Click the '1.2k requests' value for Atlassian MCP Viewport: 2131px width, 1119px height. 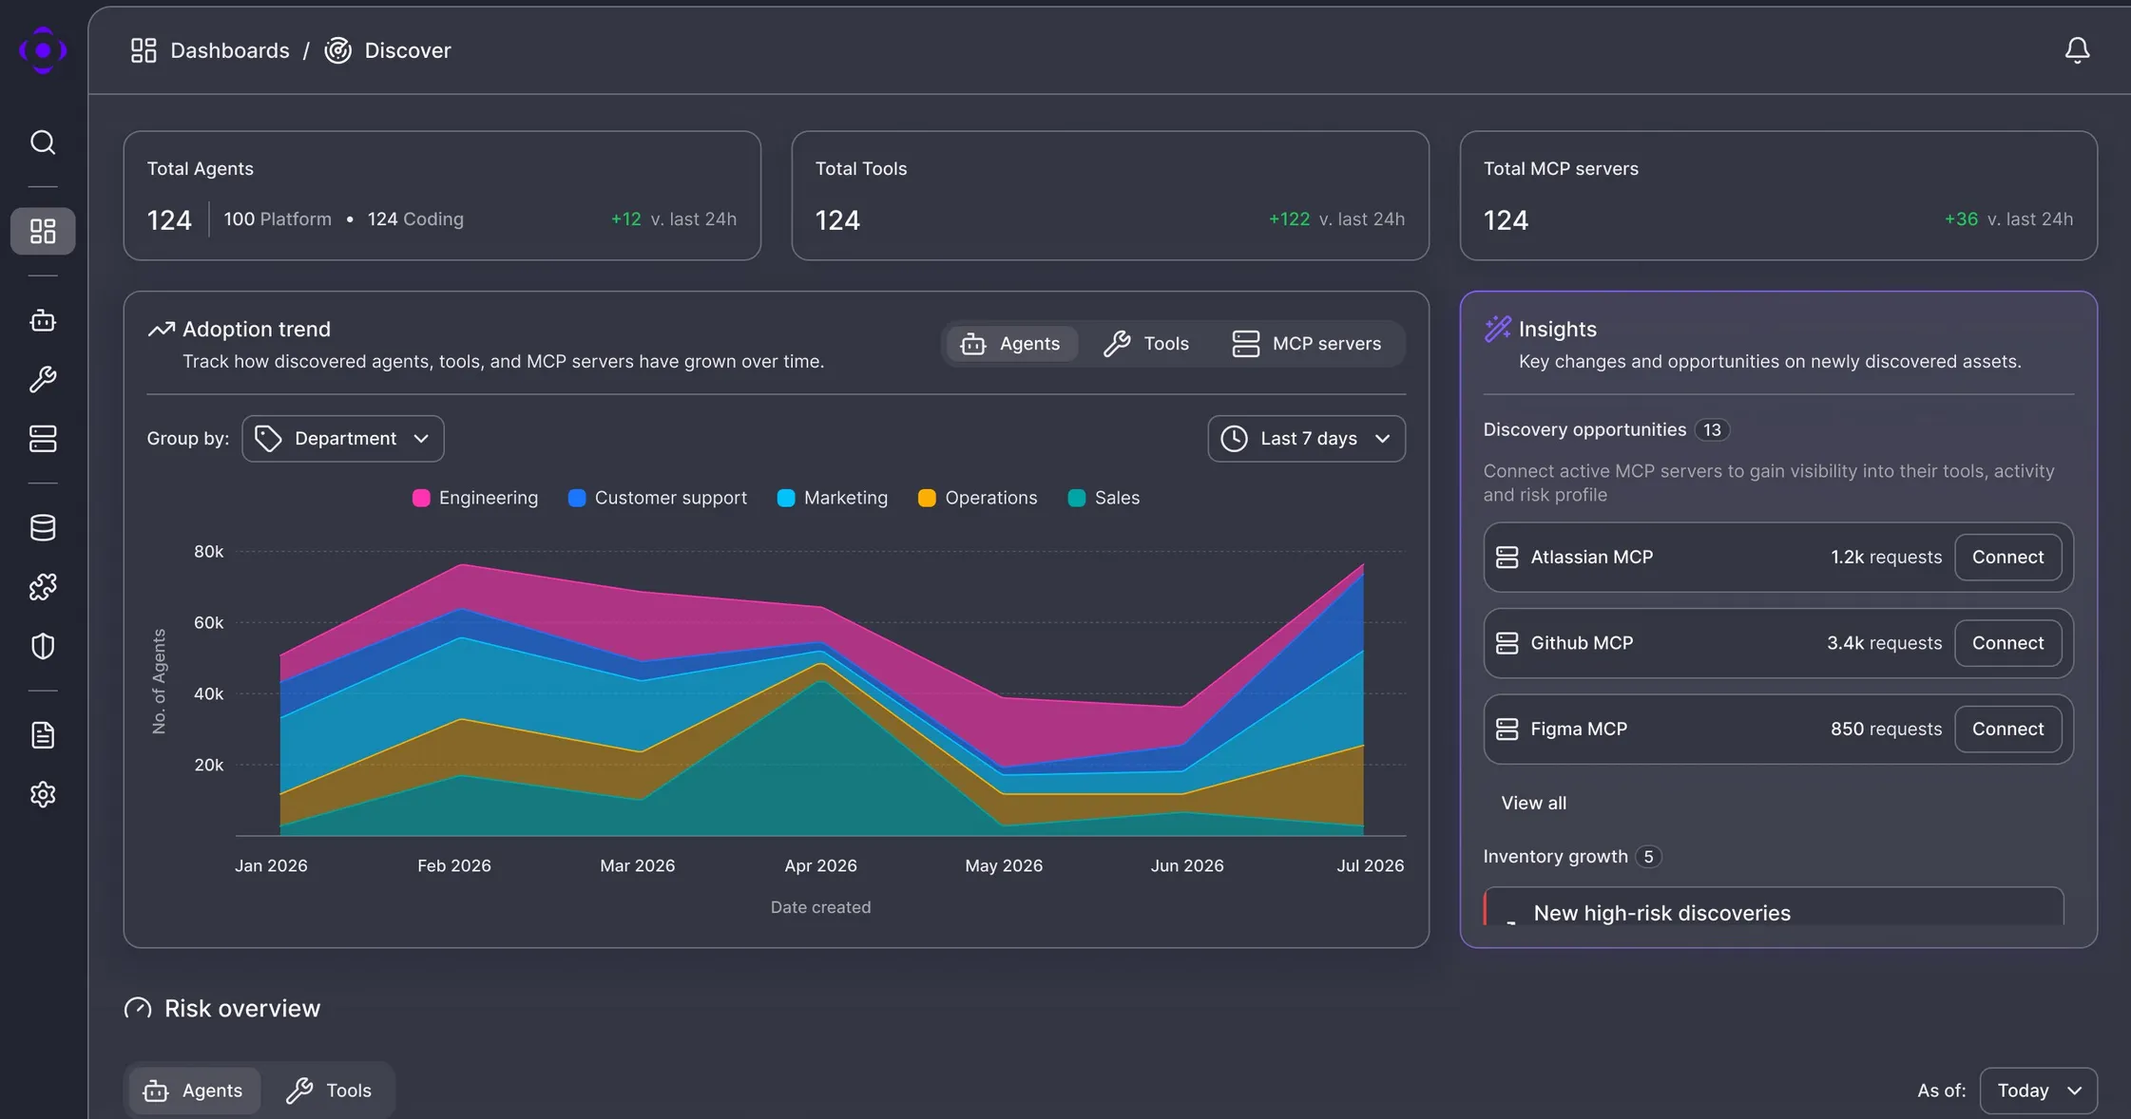click(x=1886, y=558)
